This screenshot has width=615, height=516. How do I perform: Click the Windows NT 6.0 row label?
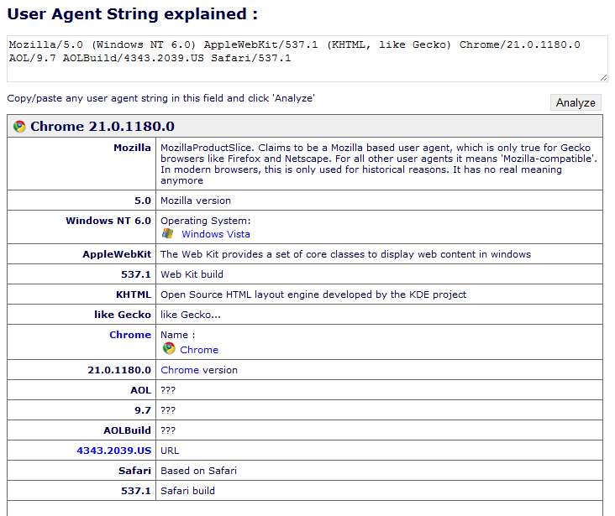coord(108,221)
